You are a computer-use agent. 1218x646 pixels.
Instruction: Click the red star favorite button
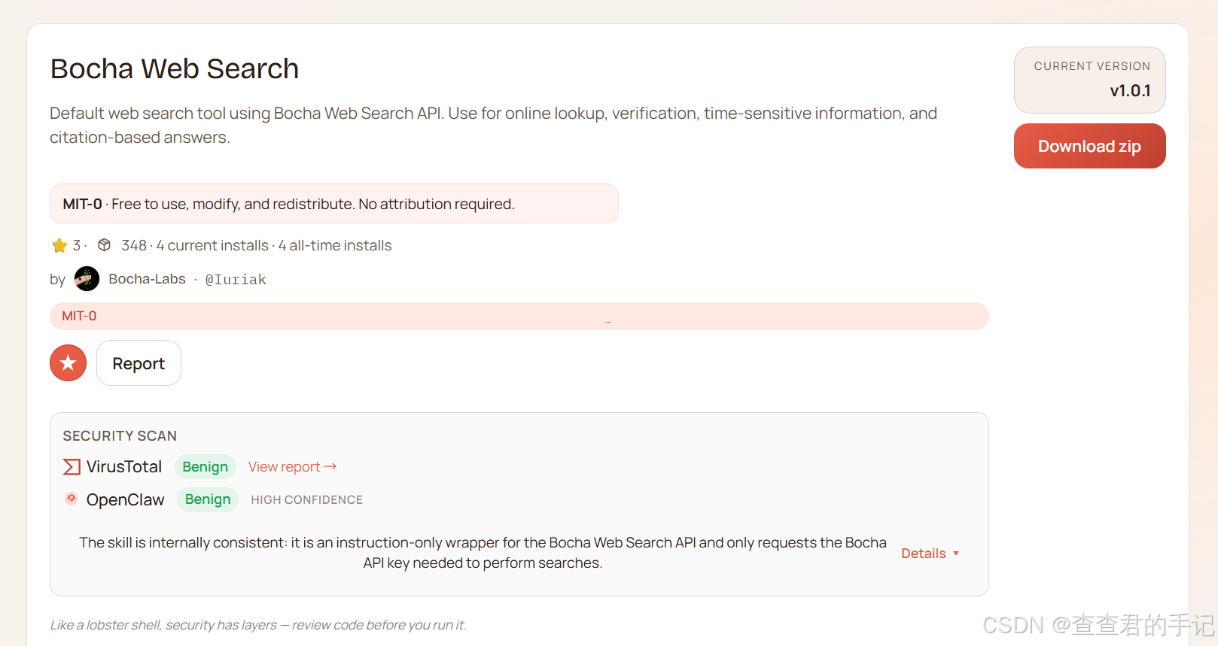tap(68, 363)
